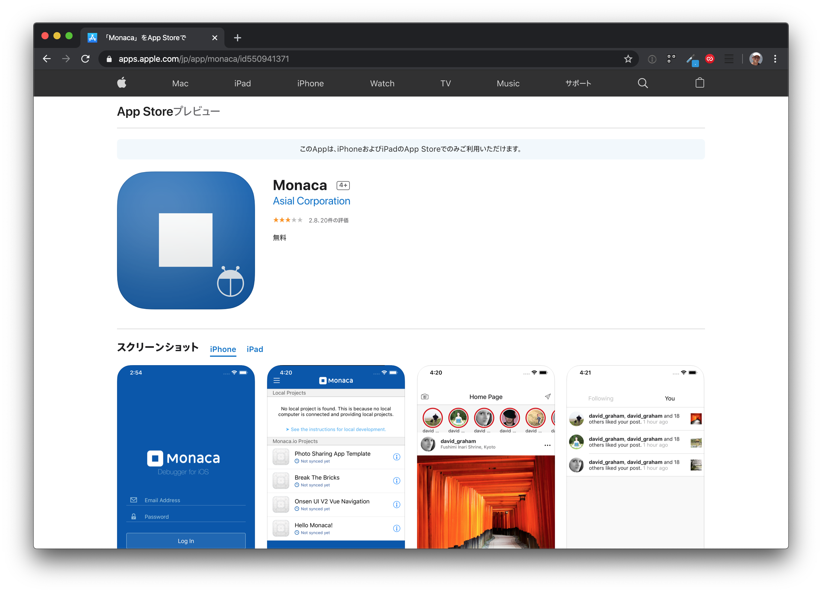This screenshot has height=593, width=822.
Task: Open the Home Page screenshot thumbnail
Action: click(x=486, y=457)
